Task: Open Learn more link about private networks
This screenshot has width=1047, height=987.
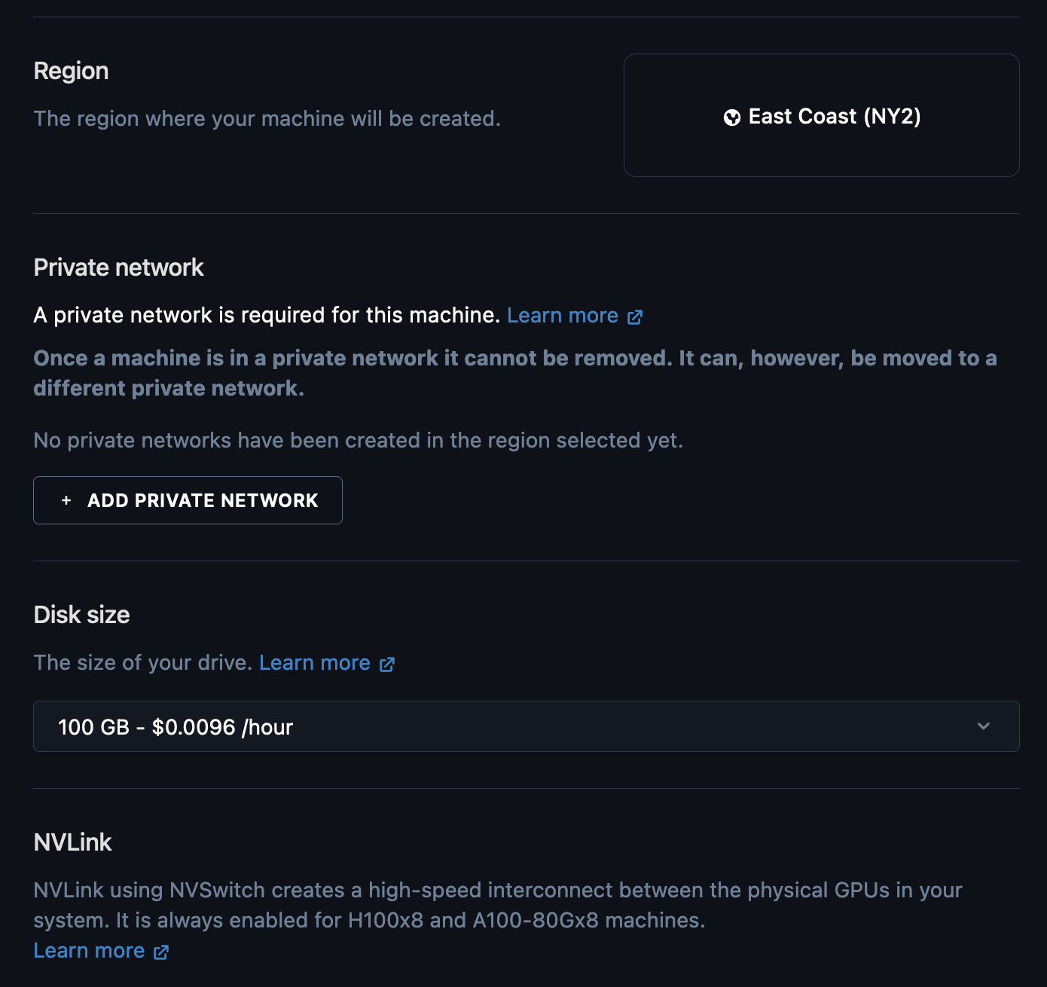Action: [563, 316]
